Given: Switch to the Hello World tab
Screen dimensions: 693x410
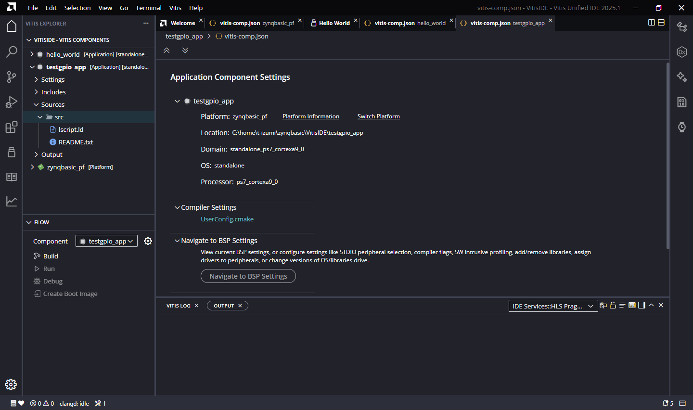Looking at the screenshot, I should 334,23.
